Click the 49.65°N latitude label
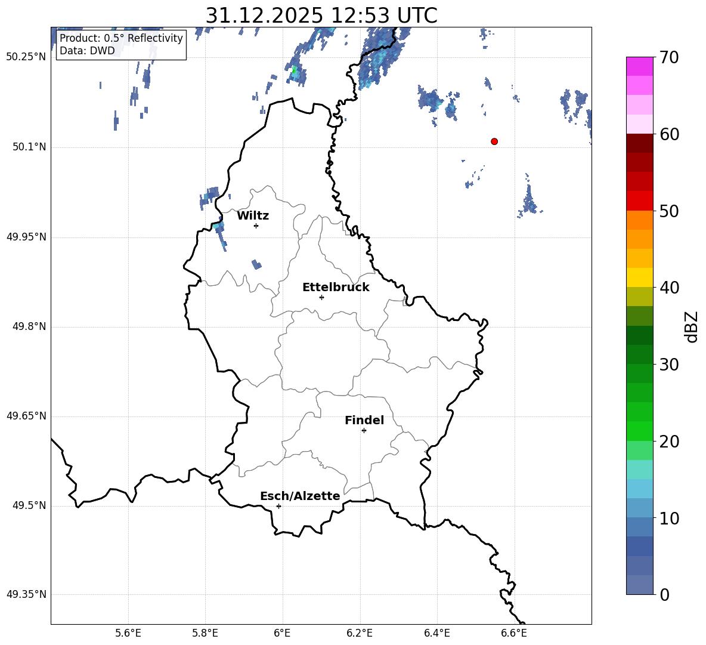The width and height of the screenshot is (706, 645). coord(26,415)
